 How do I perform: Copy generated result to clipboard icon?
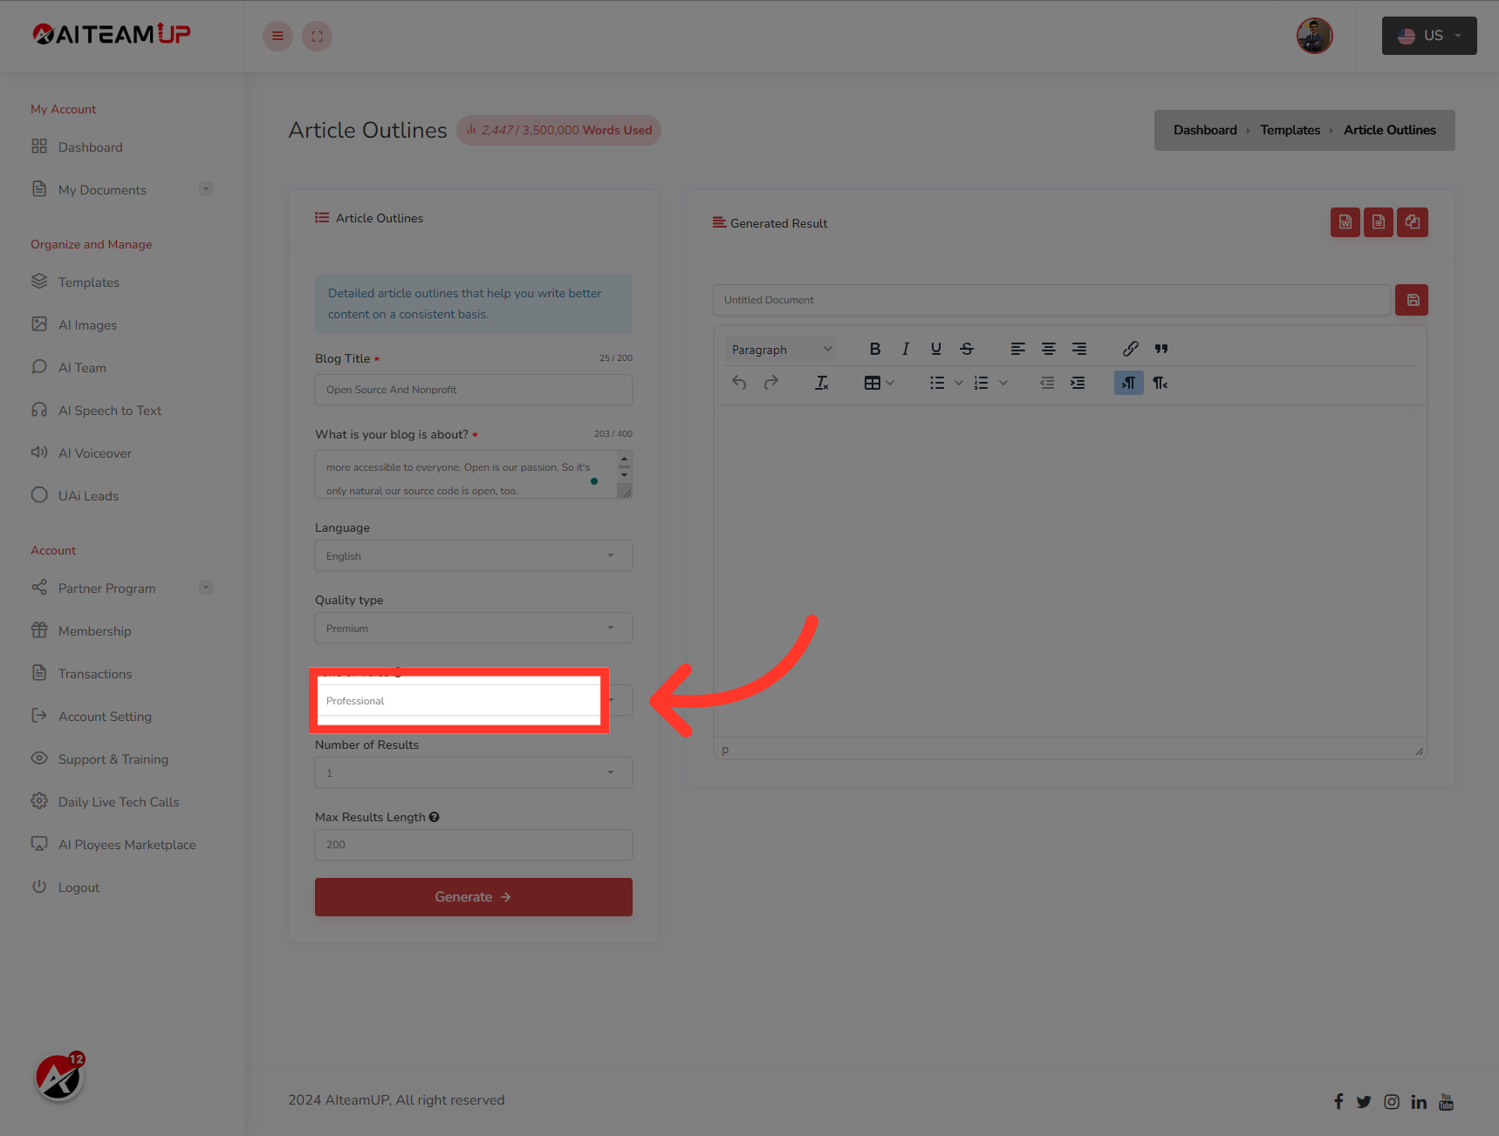pyautogui.click(x=1413, y=222)
